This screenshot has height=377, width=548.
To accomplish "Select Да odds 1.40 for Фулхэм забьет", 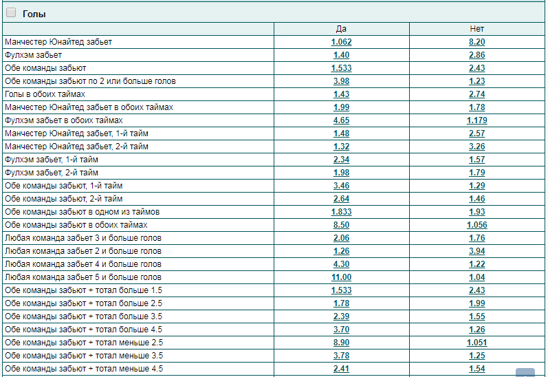I will [341, 55].
